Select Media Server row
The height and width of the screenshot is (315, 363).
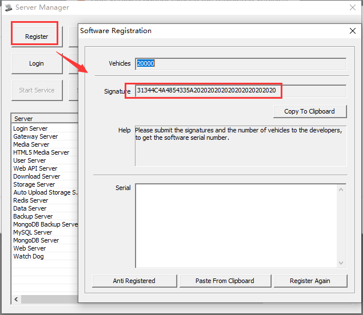45,144
